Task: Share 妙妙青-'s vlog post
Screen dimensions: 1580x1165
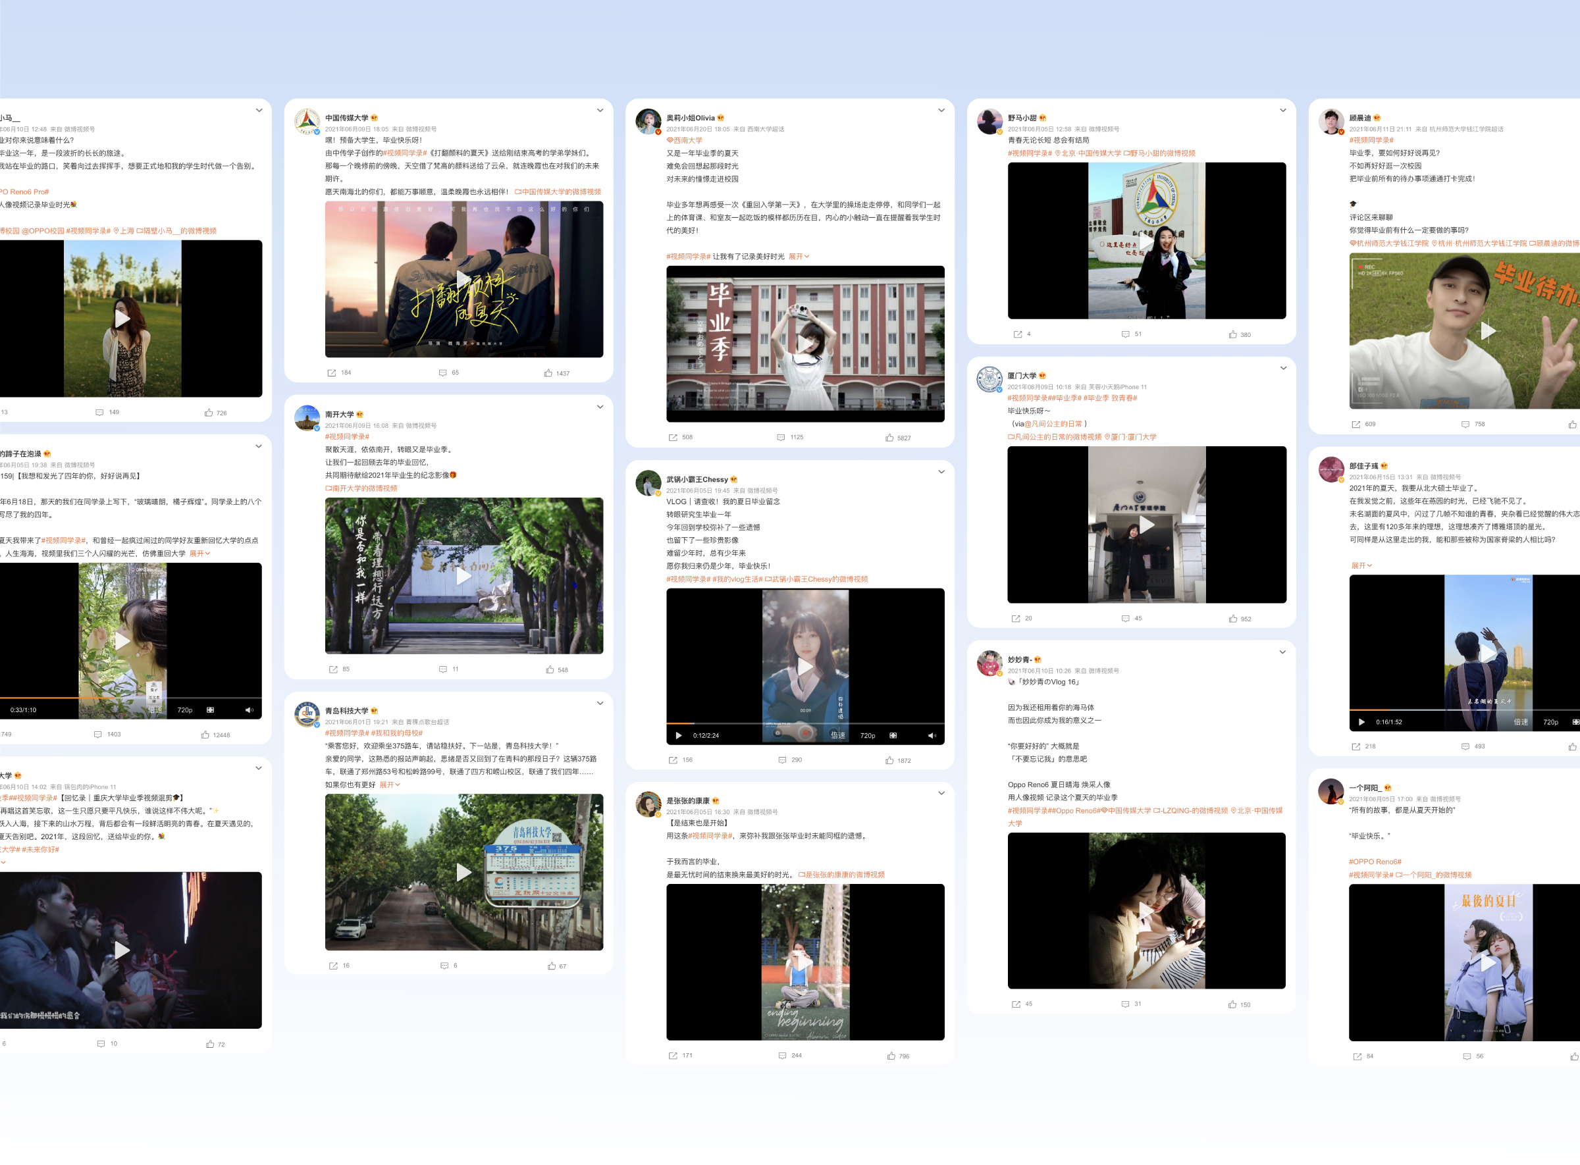Action: point(1016,1004)
